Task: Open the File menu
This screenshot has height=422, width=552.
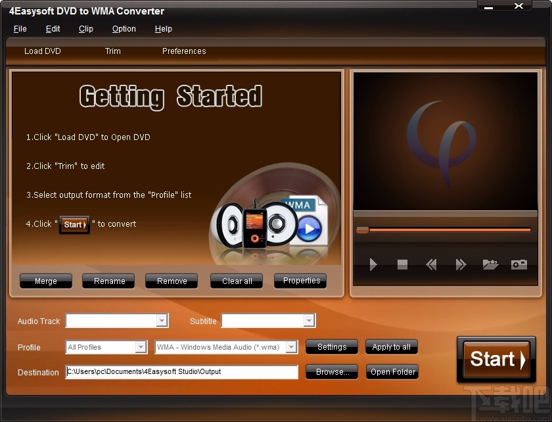Action: pyautogui.click(x=20, y=29)
